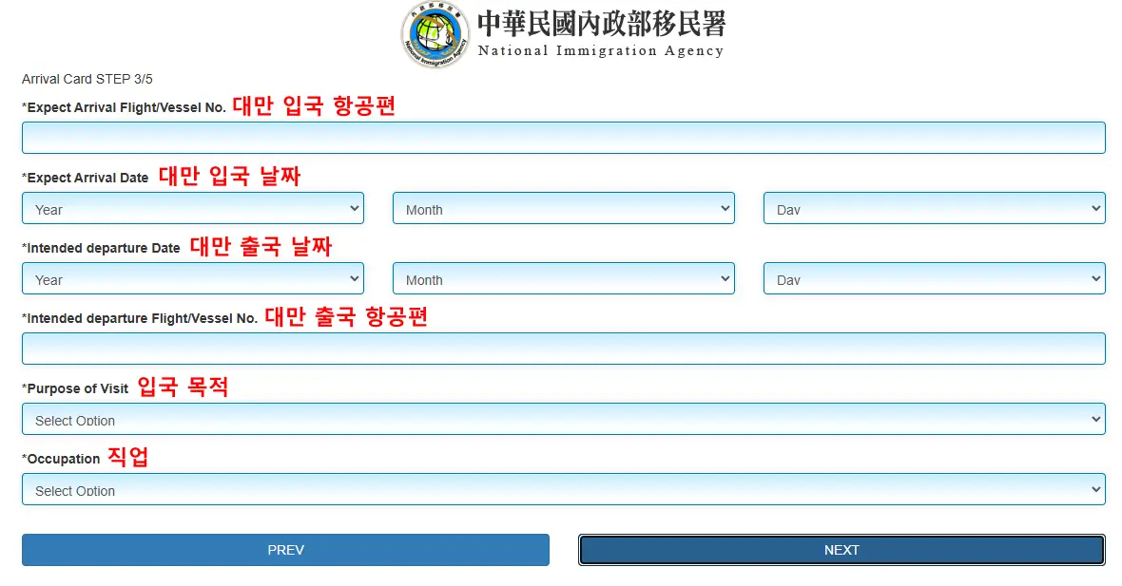Expand the Occupation select option dropdown
This screenshot has width=1122, height=586.
click(x=563, y=489)
